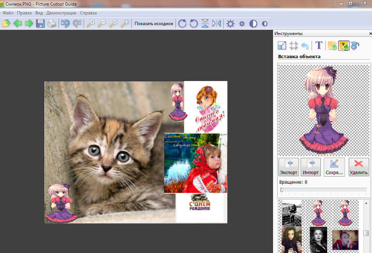Open the Справка menu
The image size is (372, 253).
pyautogui.click(x=88, y=13)
